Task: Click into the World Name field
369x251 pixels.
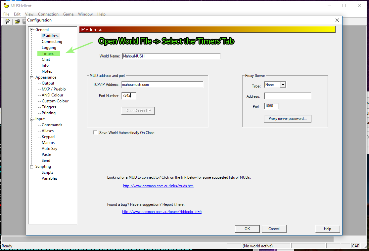Action: pyautogui.click(x=171, y=56)
